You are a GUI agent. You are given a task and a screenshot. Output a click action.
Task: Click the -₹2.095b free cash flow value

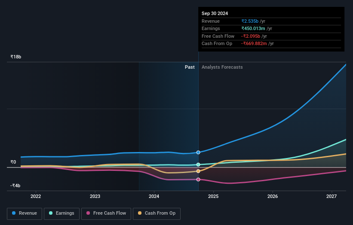[x=251, y=36]
